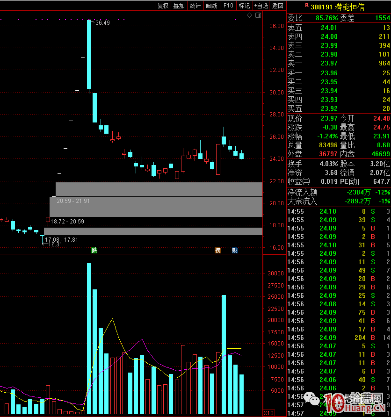Select 买三 bid row at 23.94
This screenshot has width=391, height=417.
click(339, 91)
